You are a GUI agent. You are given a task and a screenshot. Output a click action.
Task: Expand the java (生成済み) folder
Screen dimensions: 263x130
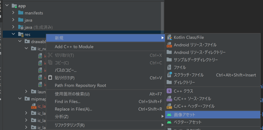click(x=13, y=27)
